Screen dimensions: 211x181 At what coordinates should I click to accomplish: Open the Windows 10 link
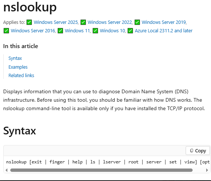tap(112, 30)
